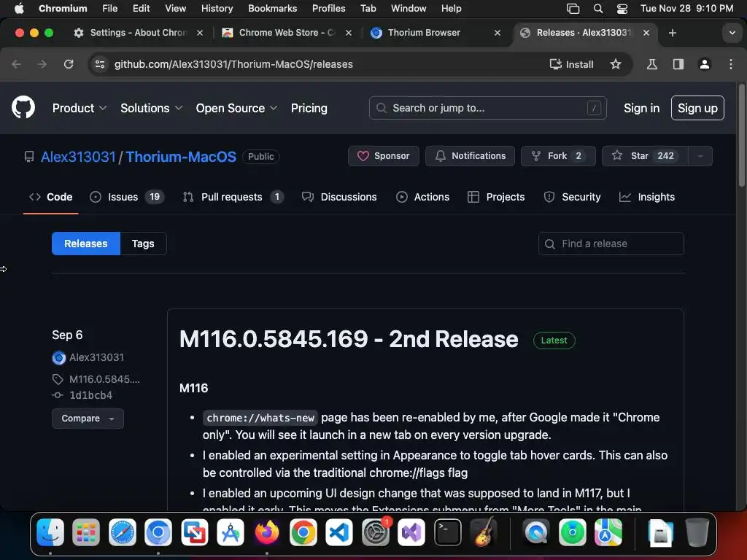
Task: Open macOS Control Center icon
Action: (x=622, y=9)
